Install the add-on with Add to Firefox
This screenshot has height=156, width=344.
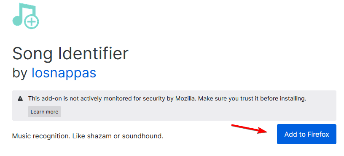pyautogui.click(x=306, y=134)
